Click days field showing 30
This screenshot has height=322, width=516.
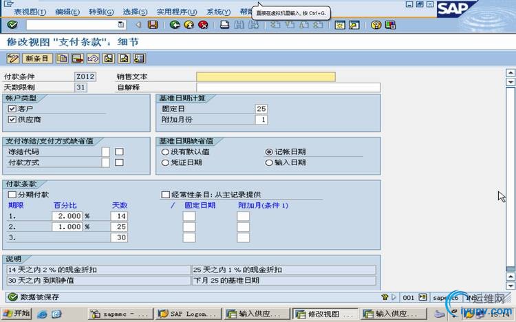coord(119,237)
